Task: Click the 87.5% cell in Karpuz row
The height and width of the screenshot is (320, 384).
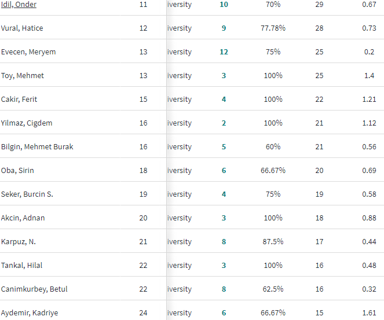Action: [x=273, y=242]
